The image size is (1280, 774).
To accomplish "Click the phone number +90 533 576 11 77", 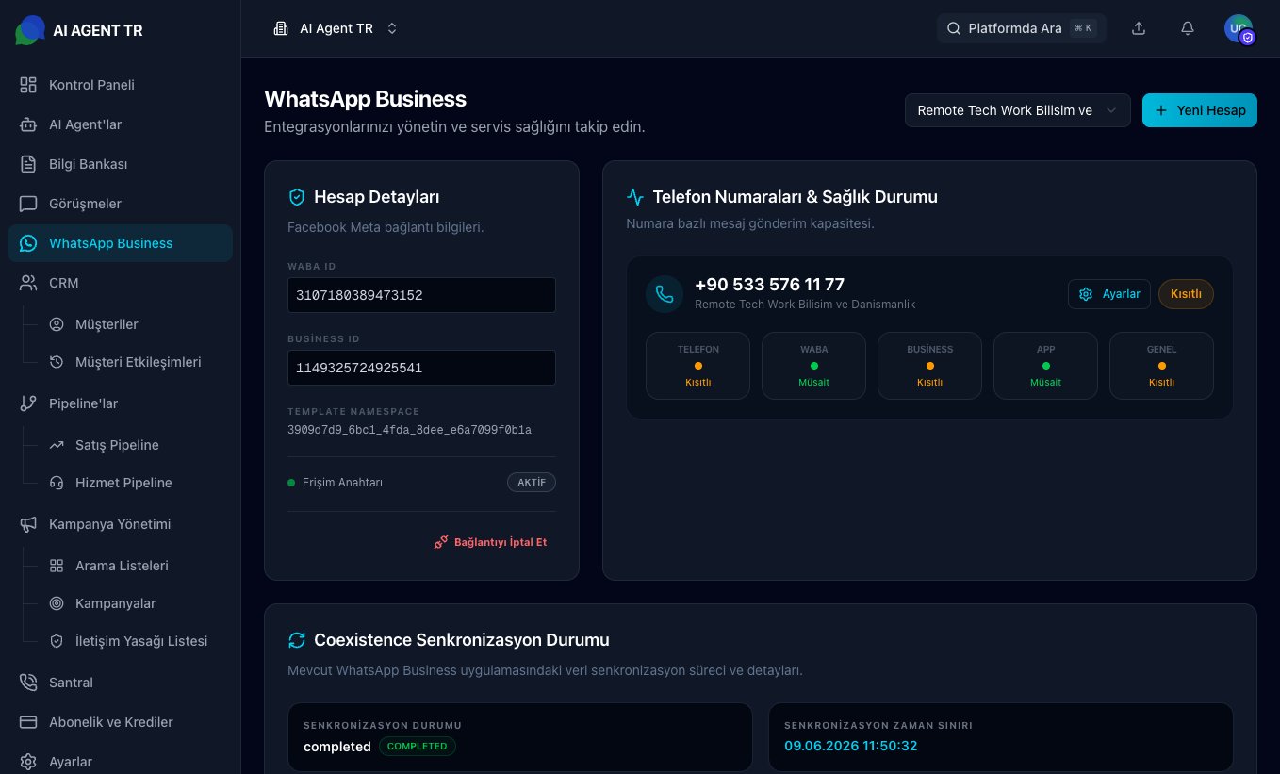I will tap(769, 285).
